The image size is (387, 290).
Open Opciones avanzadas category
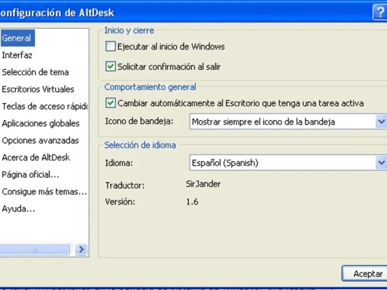tap(40, 140)
